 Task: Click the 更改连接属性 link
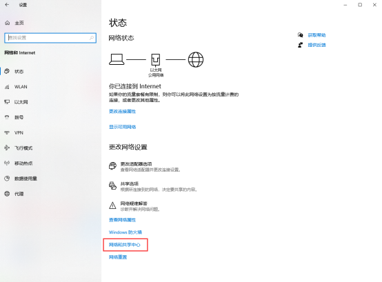tap(122, 112)
